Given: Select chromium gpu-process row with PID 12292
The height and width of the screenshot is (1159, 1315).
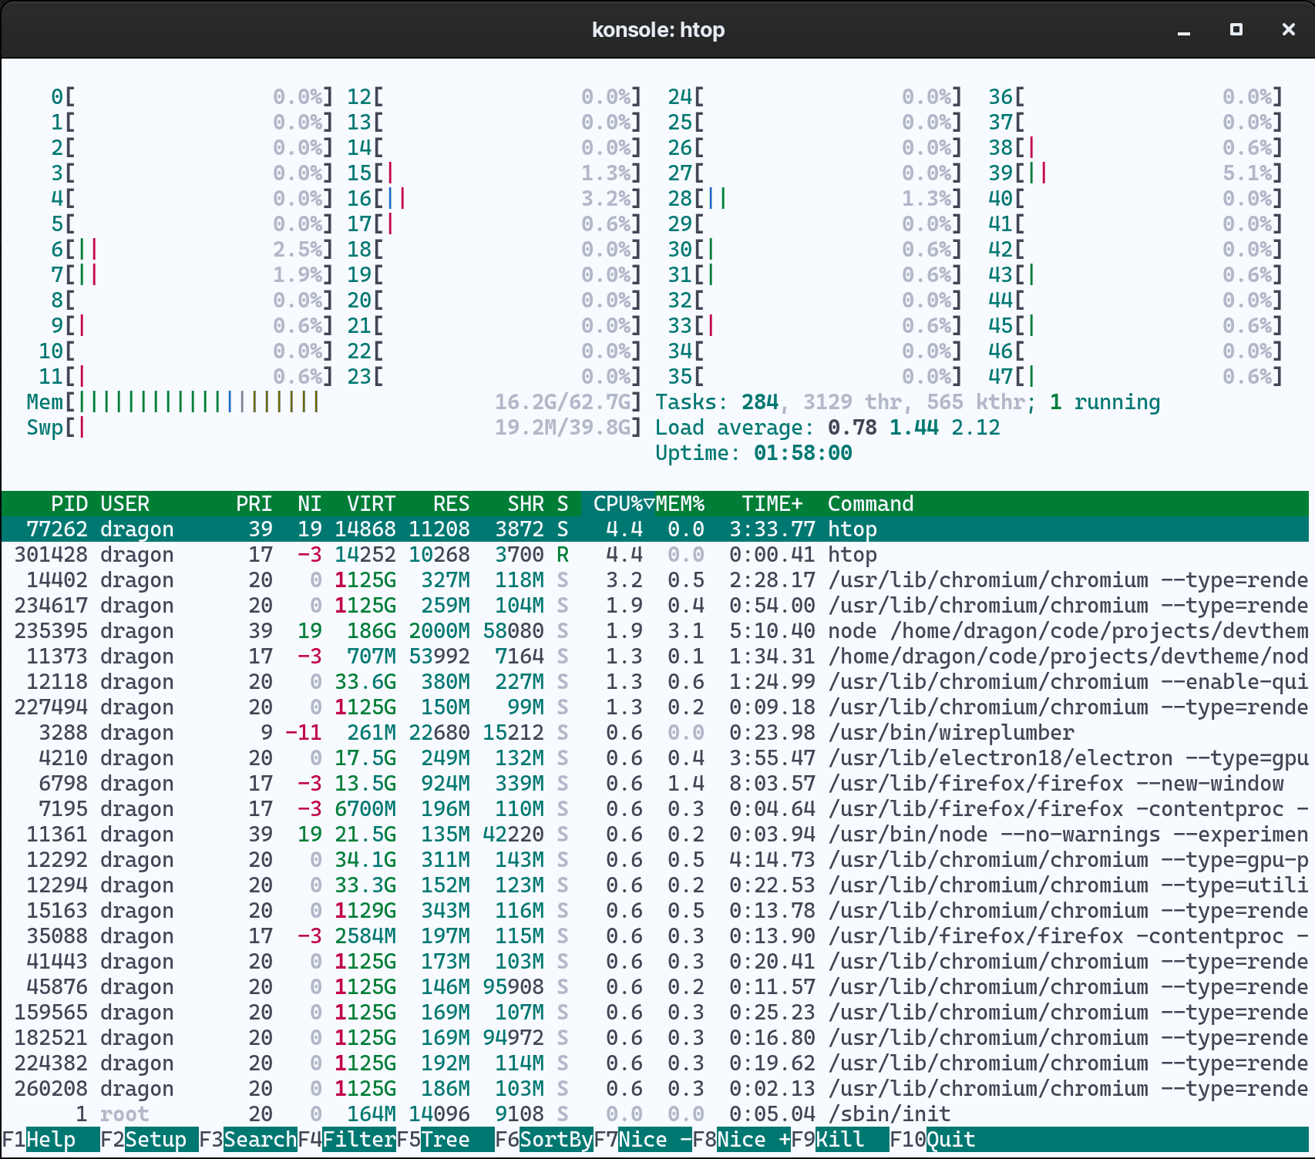Looking at the screenshot, I should click(655, 860).
